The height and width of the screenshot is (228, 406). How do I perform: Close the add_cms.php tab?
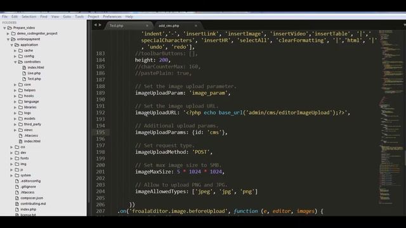(x=196, y=25)
